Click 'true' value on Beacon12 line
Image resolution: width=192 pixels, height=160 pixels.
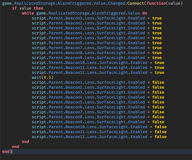[x=159, y=73]
